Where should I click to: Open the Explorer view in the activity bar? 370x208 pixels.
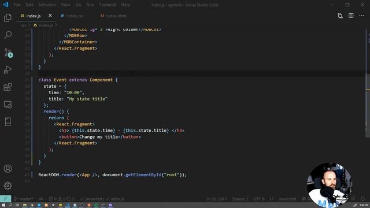8,18
